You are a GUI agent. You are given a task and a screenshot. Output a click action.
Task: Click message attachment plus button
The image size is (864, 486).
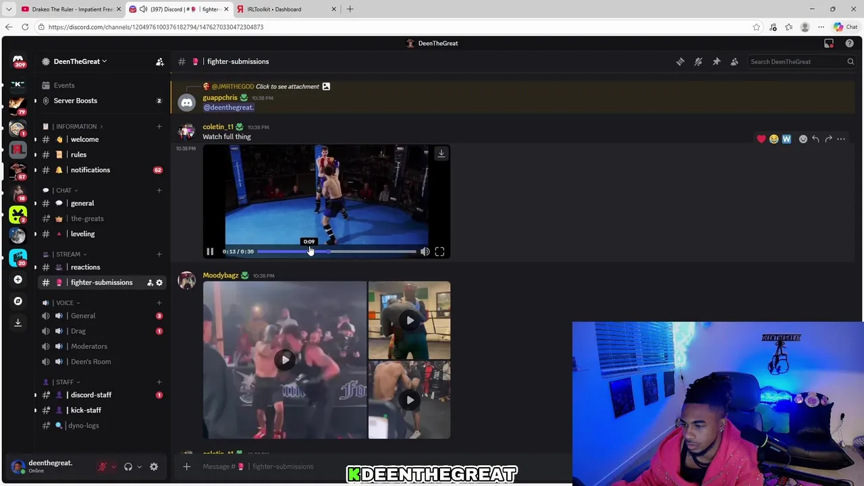[187, 466]
